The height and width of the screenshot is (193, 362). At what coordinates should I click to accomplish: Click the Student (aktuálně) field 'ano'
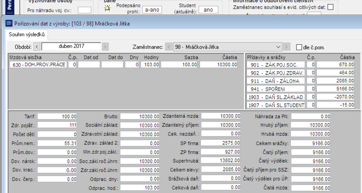pos(208,10)
